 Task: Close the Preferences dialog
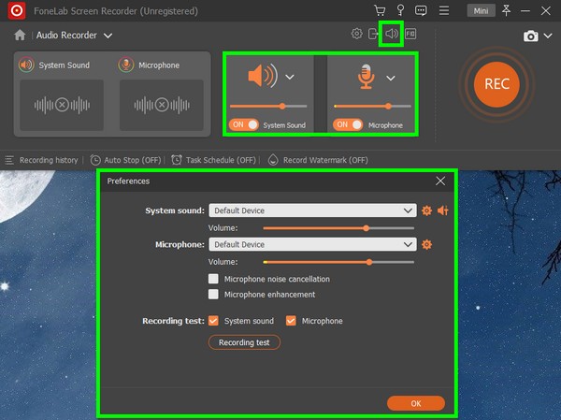440,181
